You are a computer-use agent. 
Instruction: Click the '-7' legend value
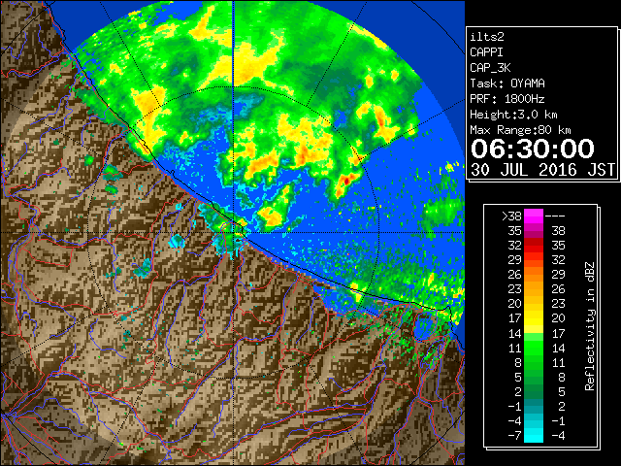[x=514, y=435]
